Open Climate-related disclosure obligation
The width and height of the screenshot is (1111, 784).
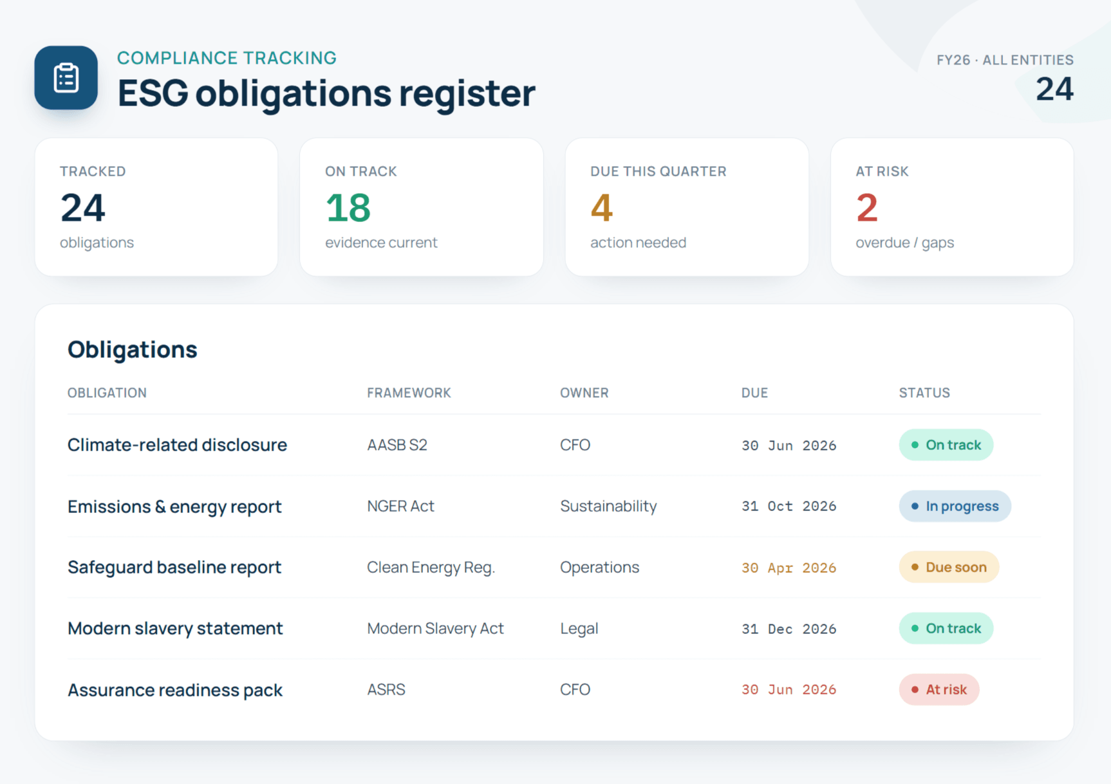(177, 445)
